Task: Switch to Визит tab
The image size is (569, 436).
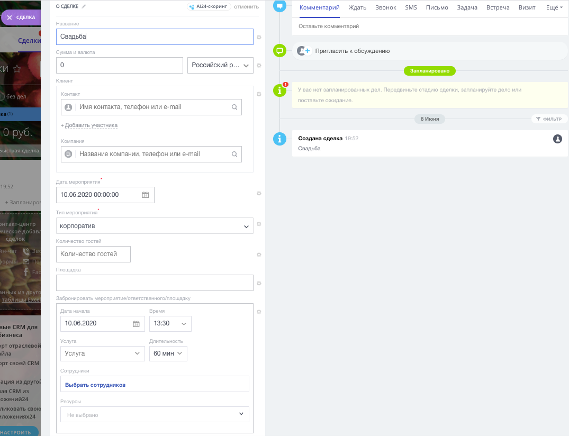Action: [527, 7]
